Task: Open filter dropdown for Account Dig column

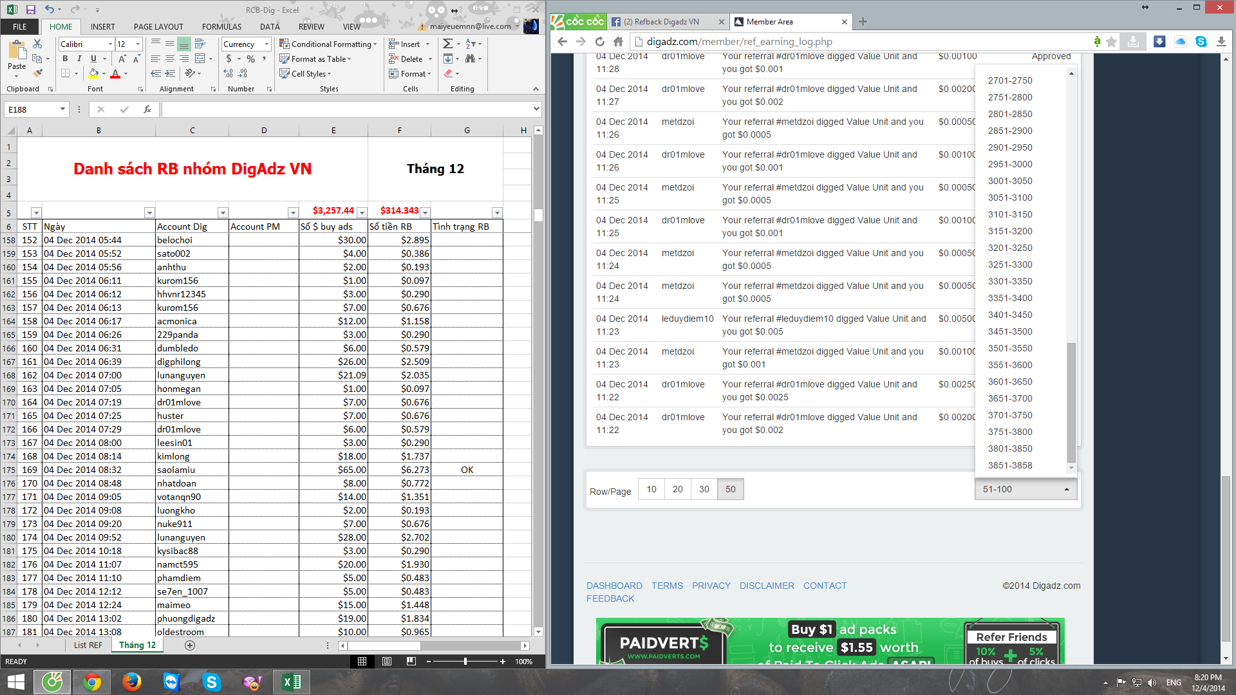Action: [223, 212]
